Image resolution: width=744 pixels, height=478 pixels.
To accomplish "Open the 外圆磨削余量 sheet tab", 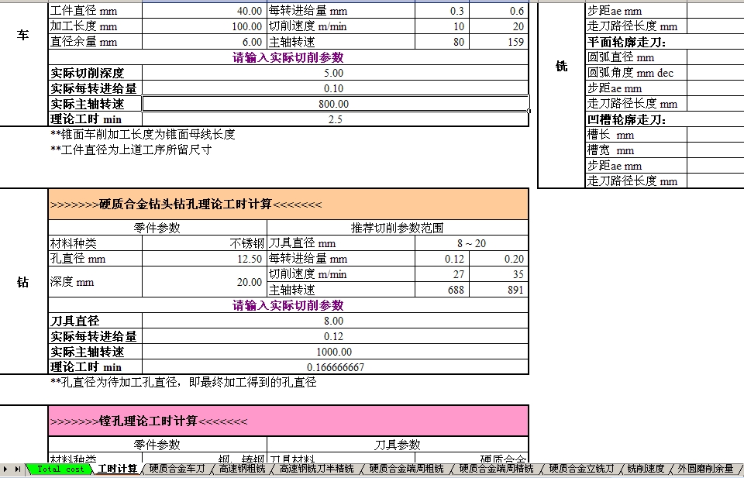I will 705,469.
